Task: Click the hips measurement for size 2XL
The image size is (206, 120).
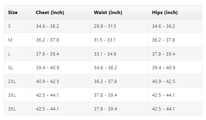Action: (163, 81)
